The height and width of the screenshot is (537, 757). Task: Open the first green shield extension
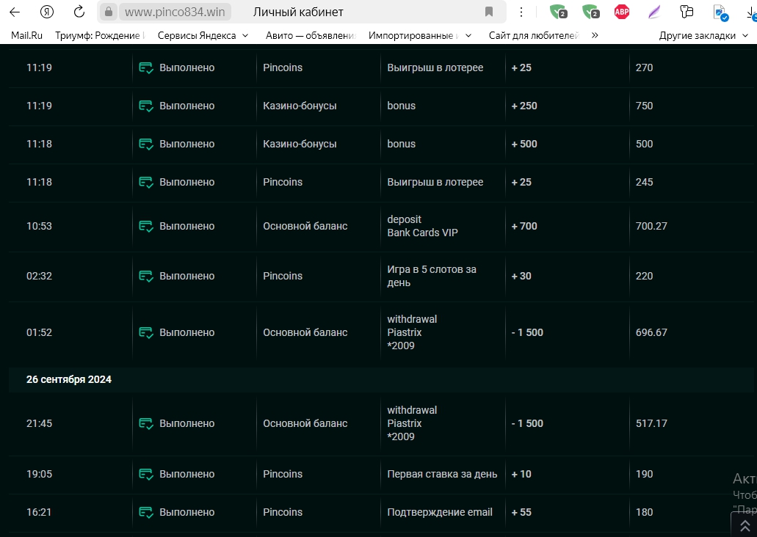click(558, 12)
